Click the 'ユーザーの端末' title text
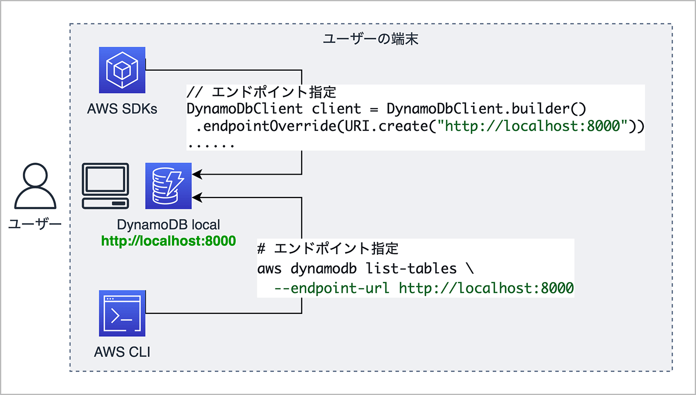Screen dimensions: 696x395 click(370, 39)
